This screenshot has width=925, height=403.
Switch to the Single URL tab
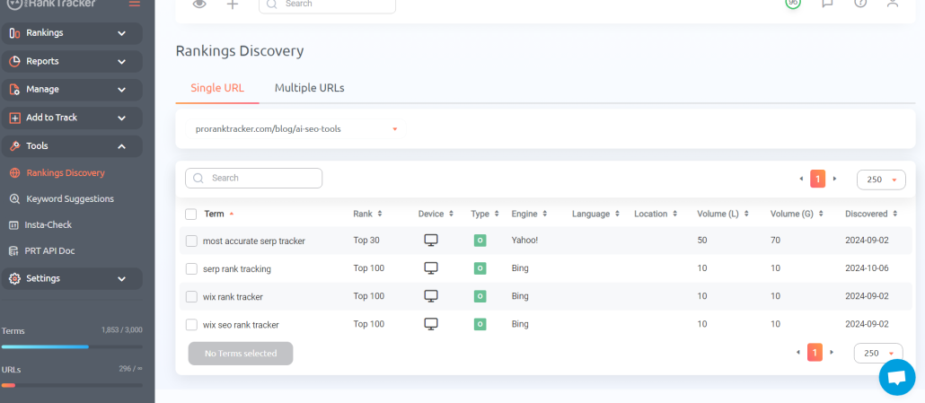[x=217, y=88]
